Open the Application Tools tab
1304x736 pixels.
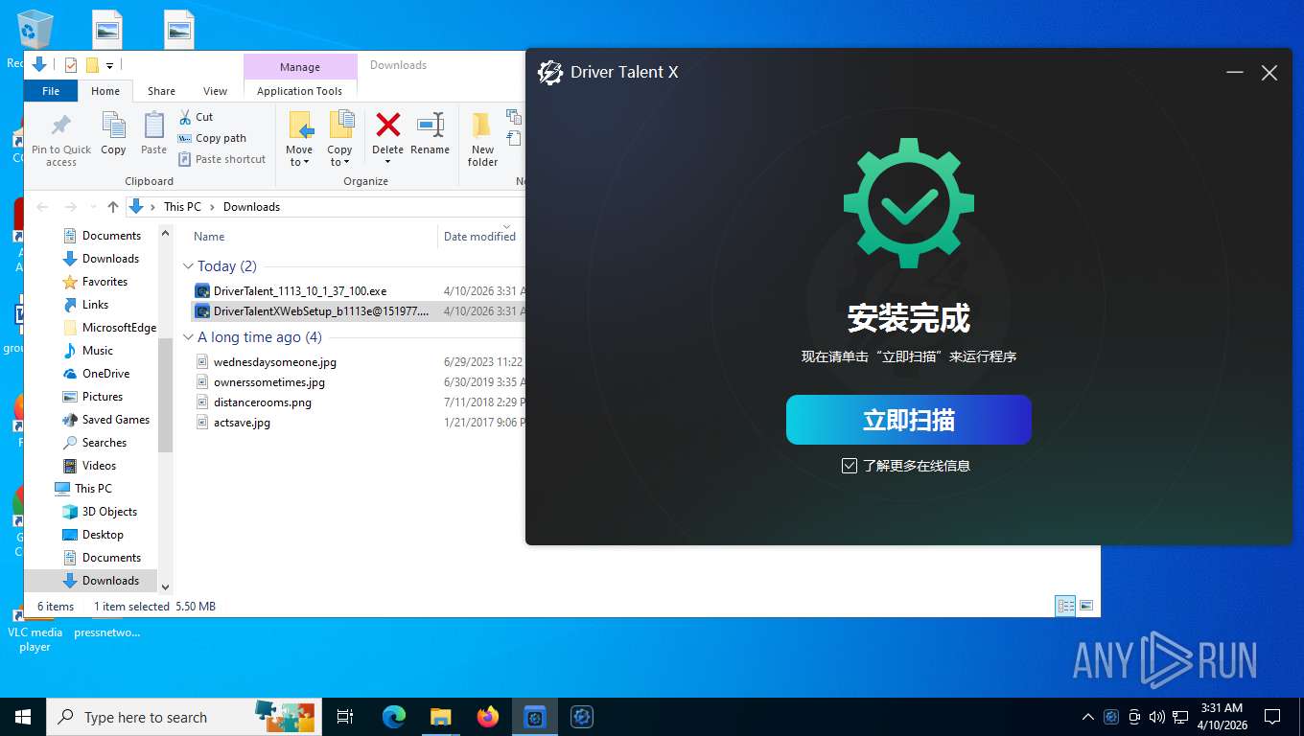pos(299,91)
